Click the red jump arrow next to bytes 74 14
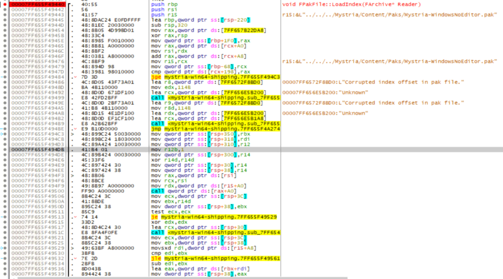 pyautogui.click(x=76, y=217)
